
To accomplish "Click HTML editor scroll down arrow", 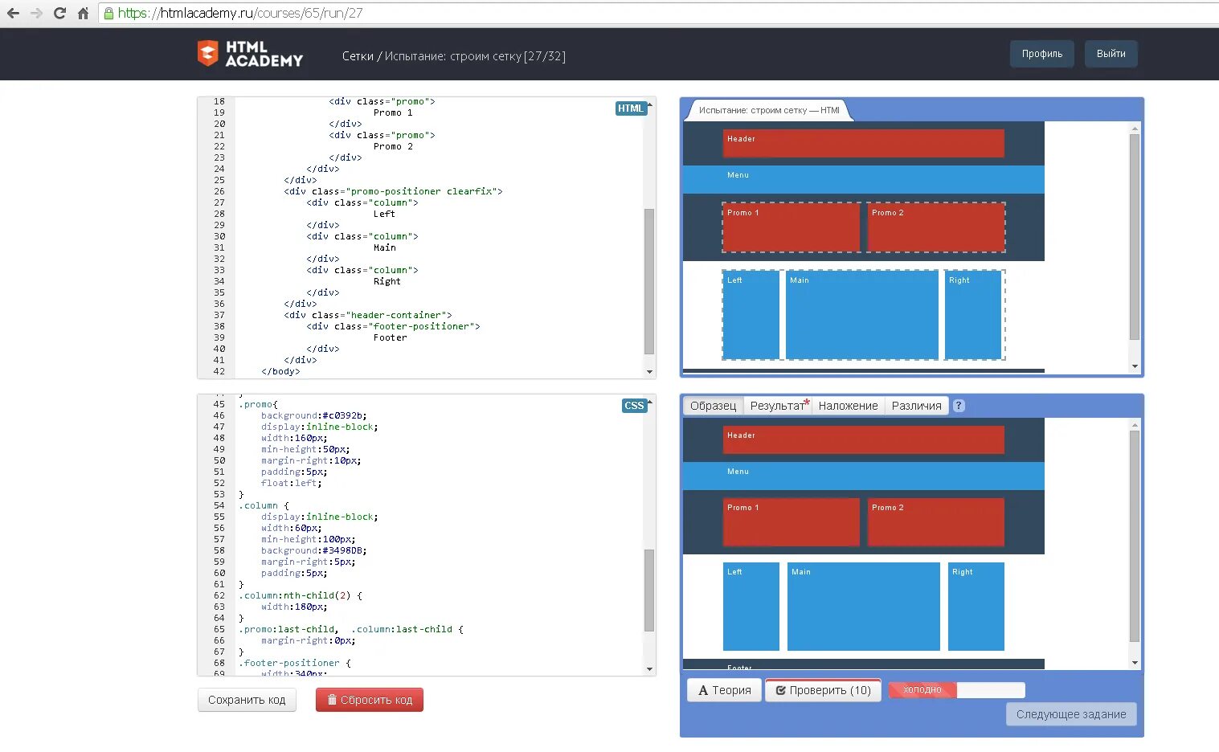I will pos(649,372).
